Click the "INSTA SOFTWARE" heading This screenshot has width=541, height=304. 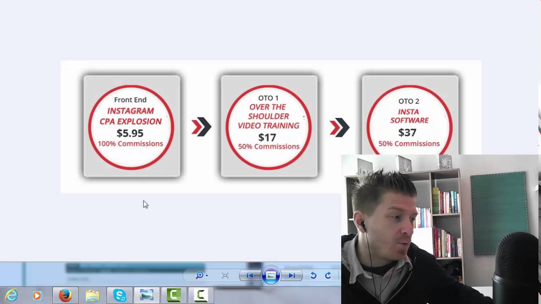pyautogui.click(x=409, y=116)
